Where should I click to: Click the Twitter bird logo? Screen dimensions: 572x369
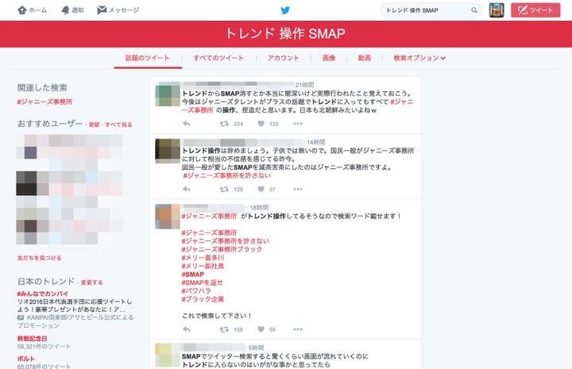[x=285, y=10]
